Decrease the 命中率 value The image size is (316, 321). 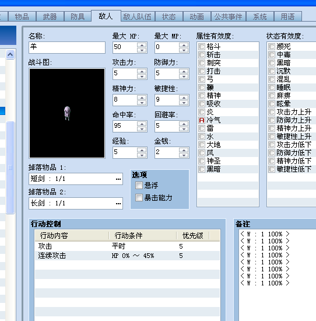[142, 129]
